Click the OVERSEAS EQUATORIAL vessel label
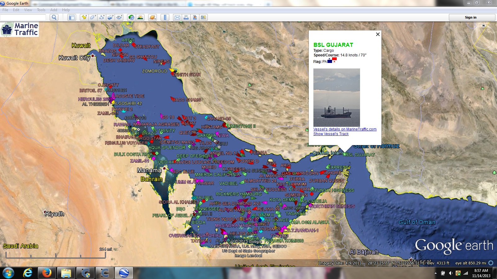 point(195,236)
